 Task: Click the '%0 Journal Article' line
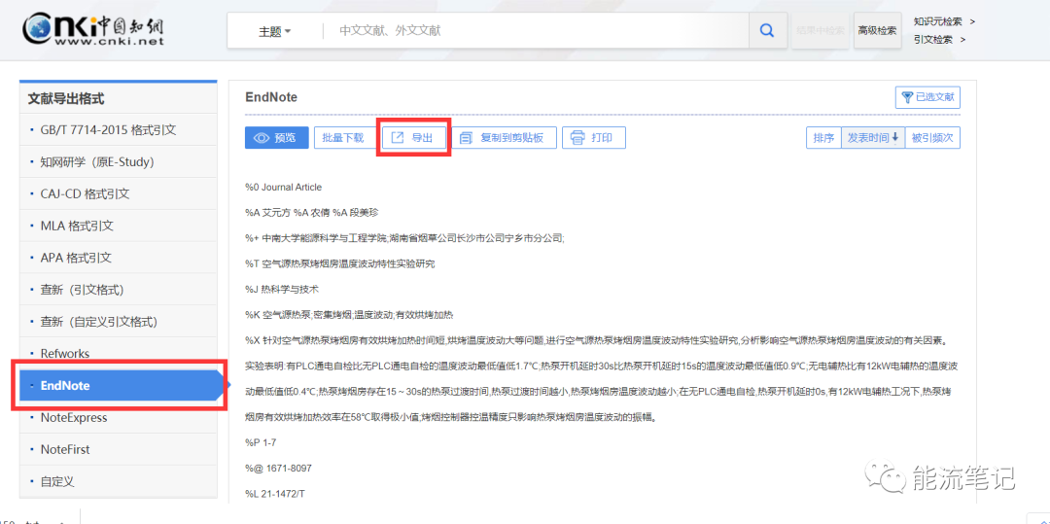click(283, 188)
